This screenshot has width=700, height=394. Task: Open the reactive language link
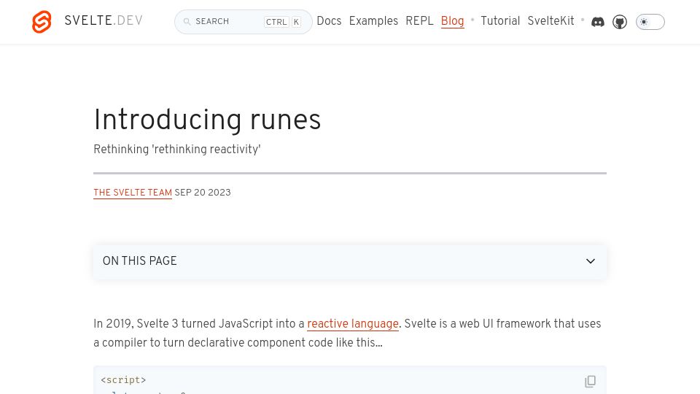(353, 324)
